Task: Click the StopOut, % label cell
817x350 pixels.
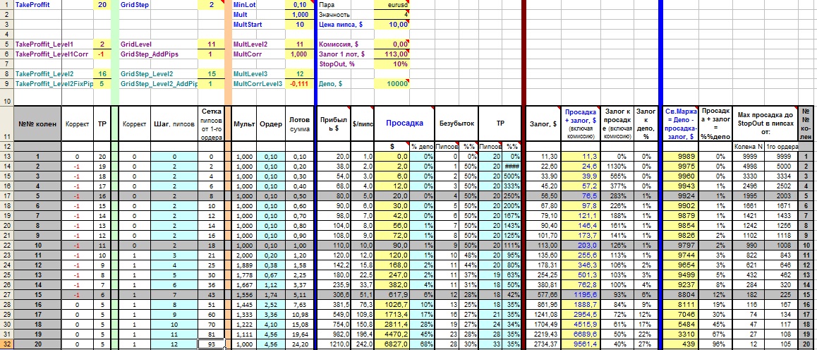Action: pyautogui.click(x=346, y=64)
